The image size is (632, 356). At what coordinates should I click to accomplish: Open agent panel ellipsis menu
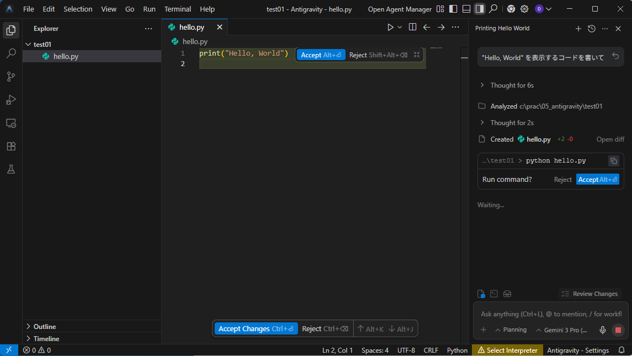[x=605, y=29]
